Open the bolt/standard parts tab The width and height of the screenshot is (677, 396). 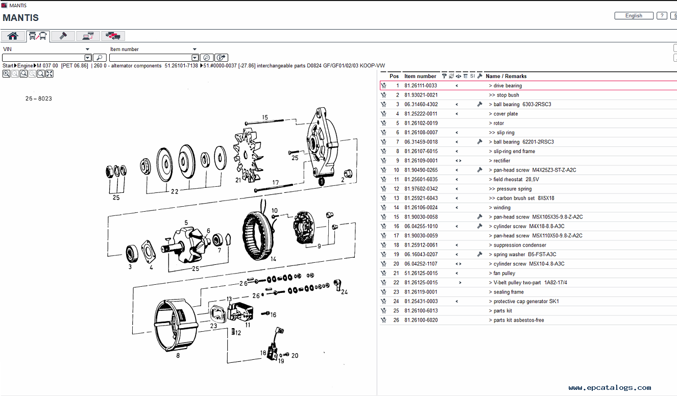[63, 36]
